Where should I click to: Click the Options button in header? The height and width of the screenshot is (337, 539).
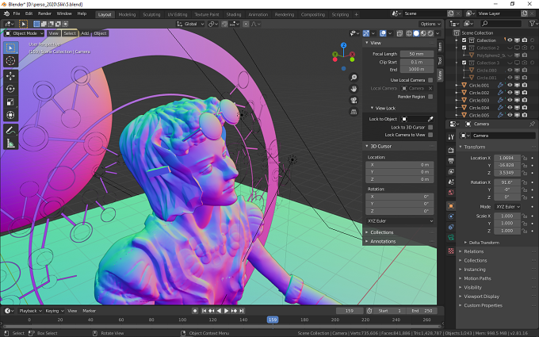pyautogui.click(x=430, y=24)
